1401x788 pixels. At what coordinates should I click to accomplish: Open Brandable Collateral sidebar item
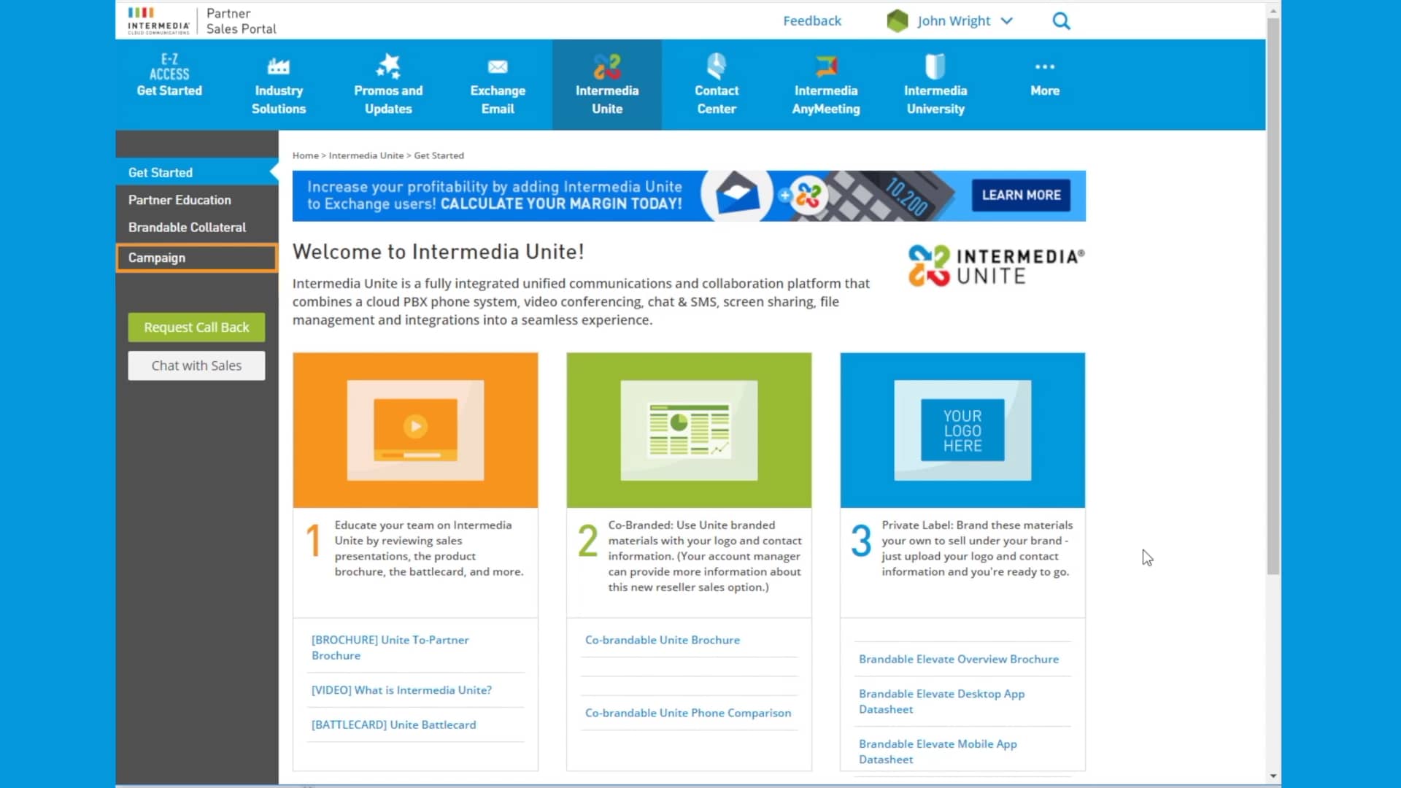coord(187,228)
